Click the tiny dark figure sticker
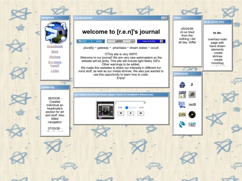This screenshot has width=242, height=181. pos(192,84)
